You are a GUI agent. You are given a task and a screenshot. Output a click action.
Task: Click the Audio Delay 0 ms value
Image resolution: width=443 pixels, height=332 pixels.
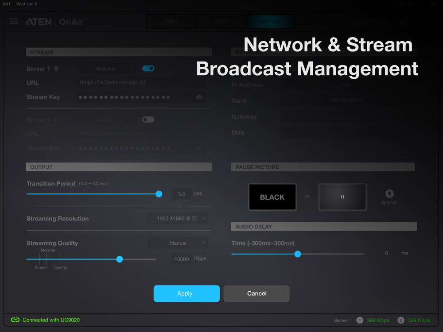[386, 253]
